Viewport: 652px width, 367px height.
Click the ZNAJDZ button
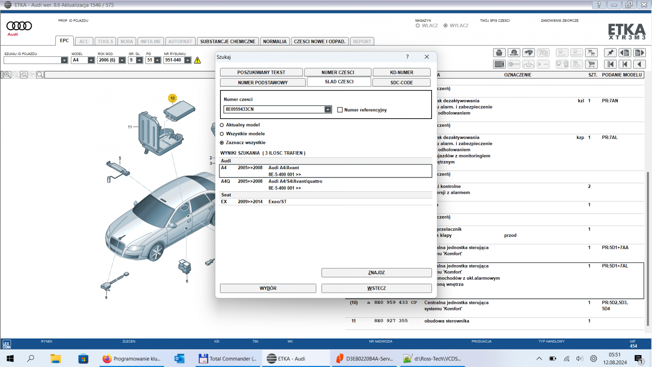pos(377,272)
